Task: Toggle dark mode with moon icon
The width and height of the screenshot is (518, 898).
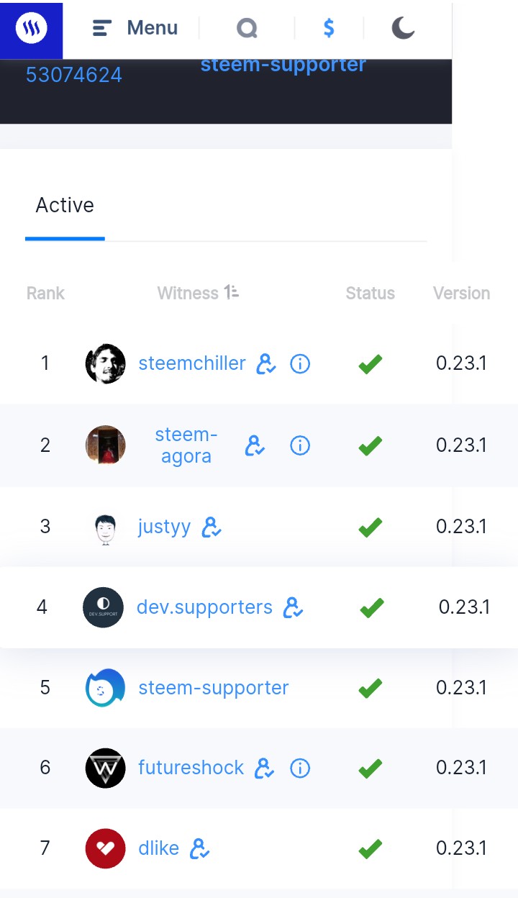Action: point(403,28)
